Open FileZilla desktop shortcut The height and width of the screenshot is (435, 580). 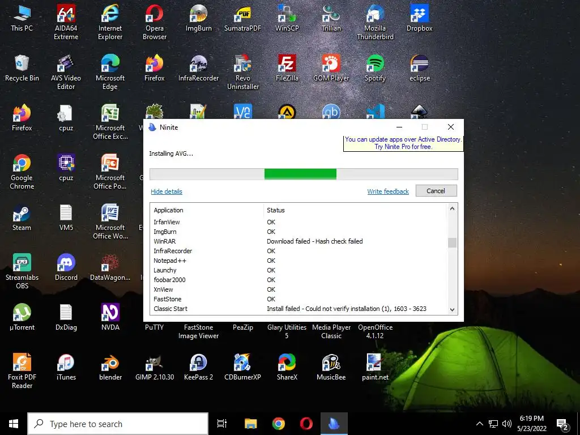[x=287, y=68]
